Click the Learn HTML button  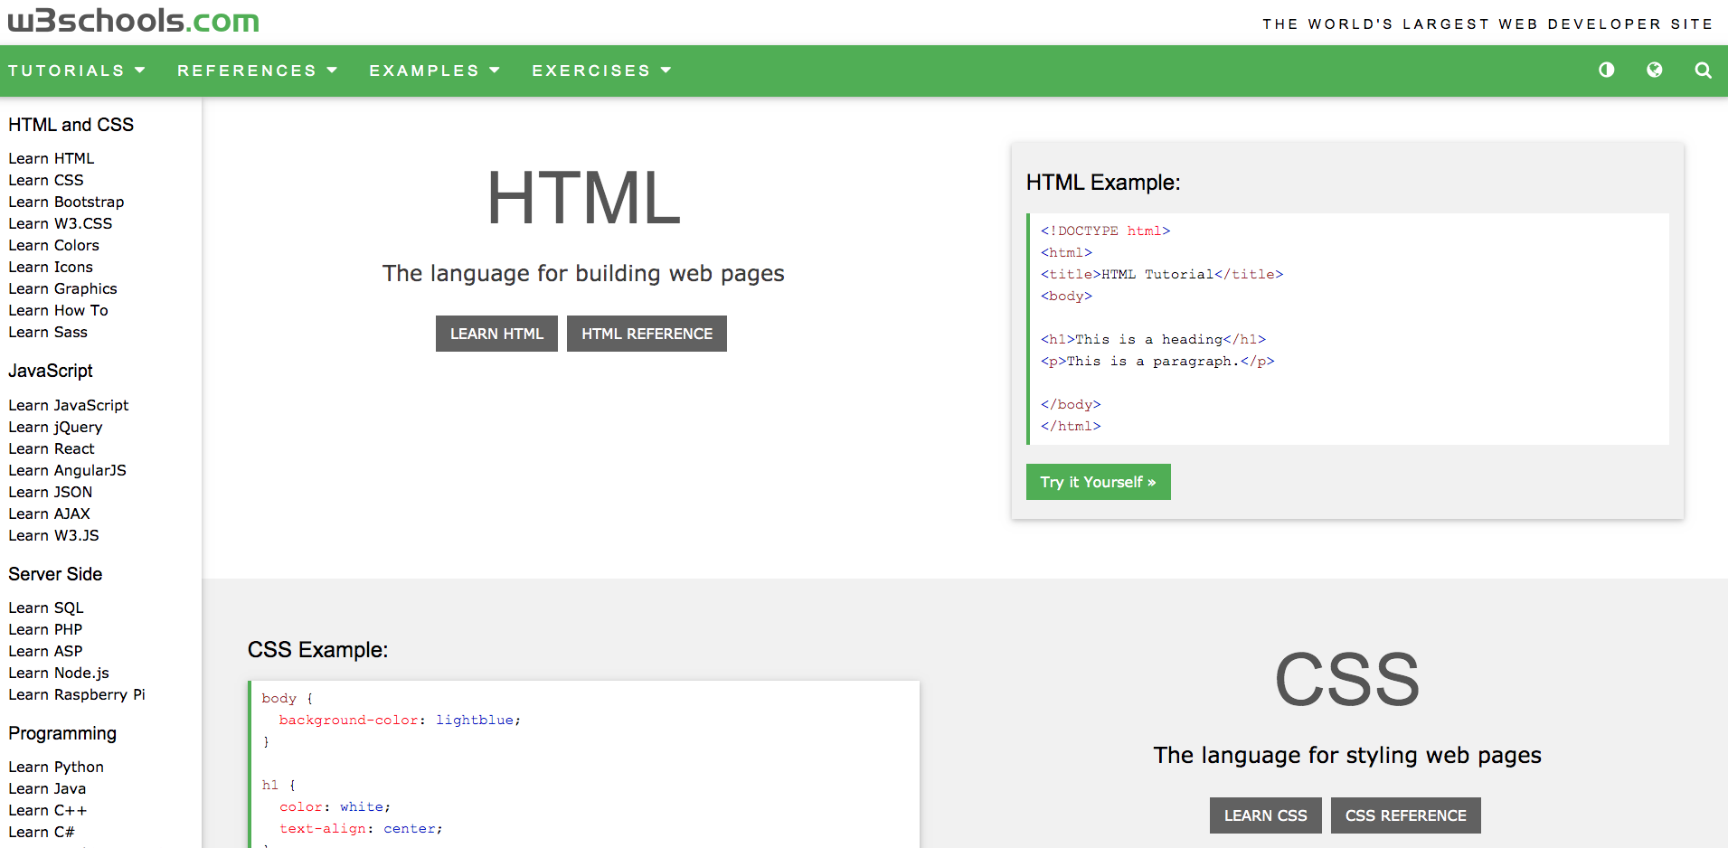coord(496,334)
